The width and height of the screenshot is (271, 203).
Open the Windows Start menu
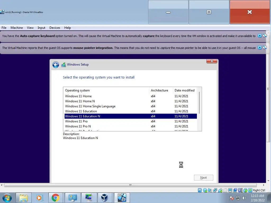click(7, 198)
